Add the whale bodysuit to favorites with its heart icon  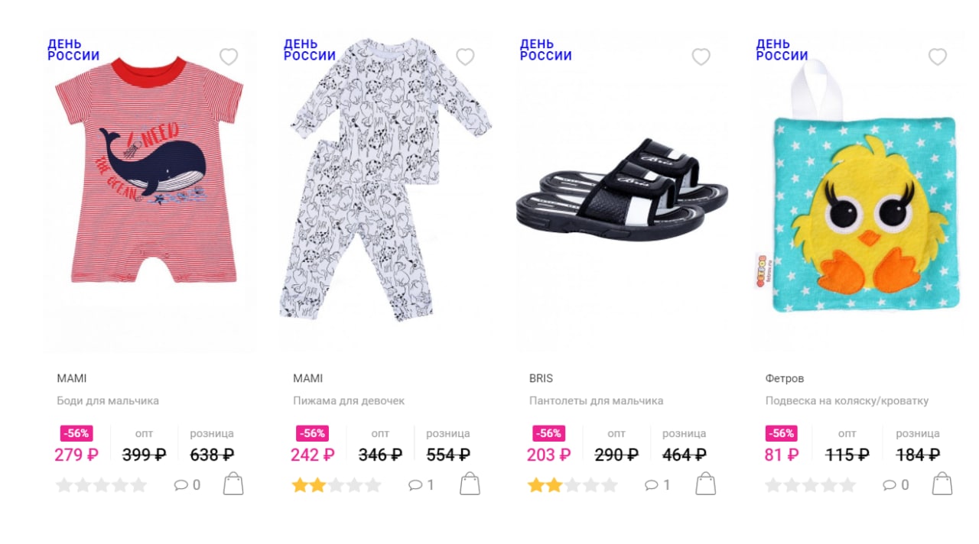(229, 57)
